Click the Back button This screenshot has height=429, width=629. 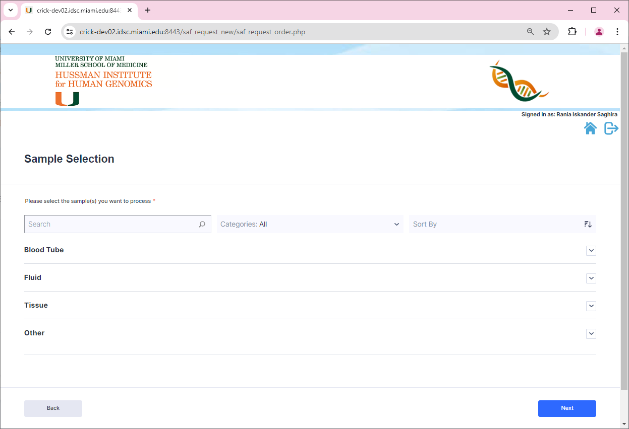(x=53, y=408)
